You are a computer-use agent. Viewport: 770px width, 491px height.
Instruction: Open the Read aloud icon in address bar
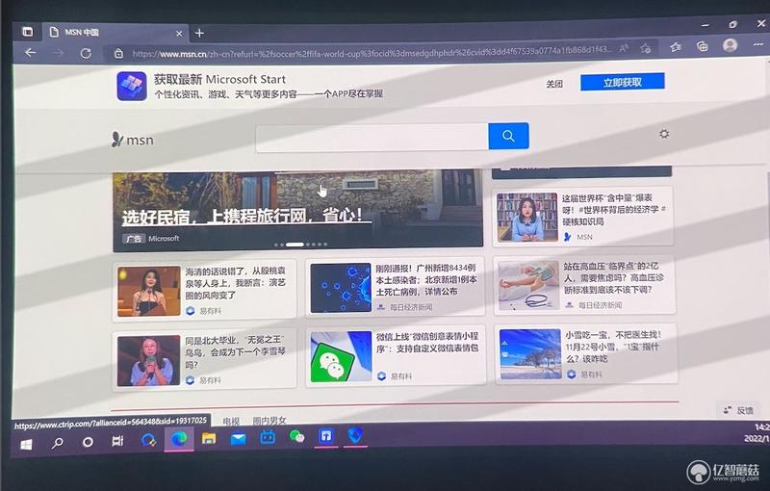624,48
